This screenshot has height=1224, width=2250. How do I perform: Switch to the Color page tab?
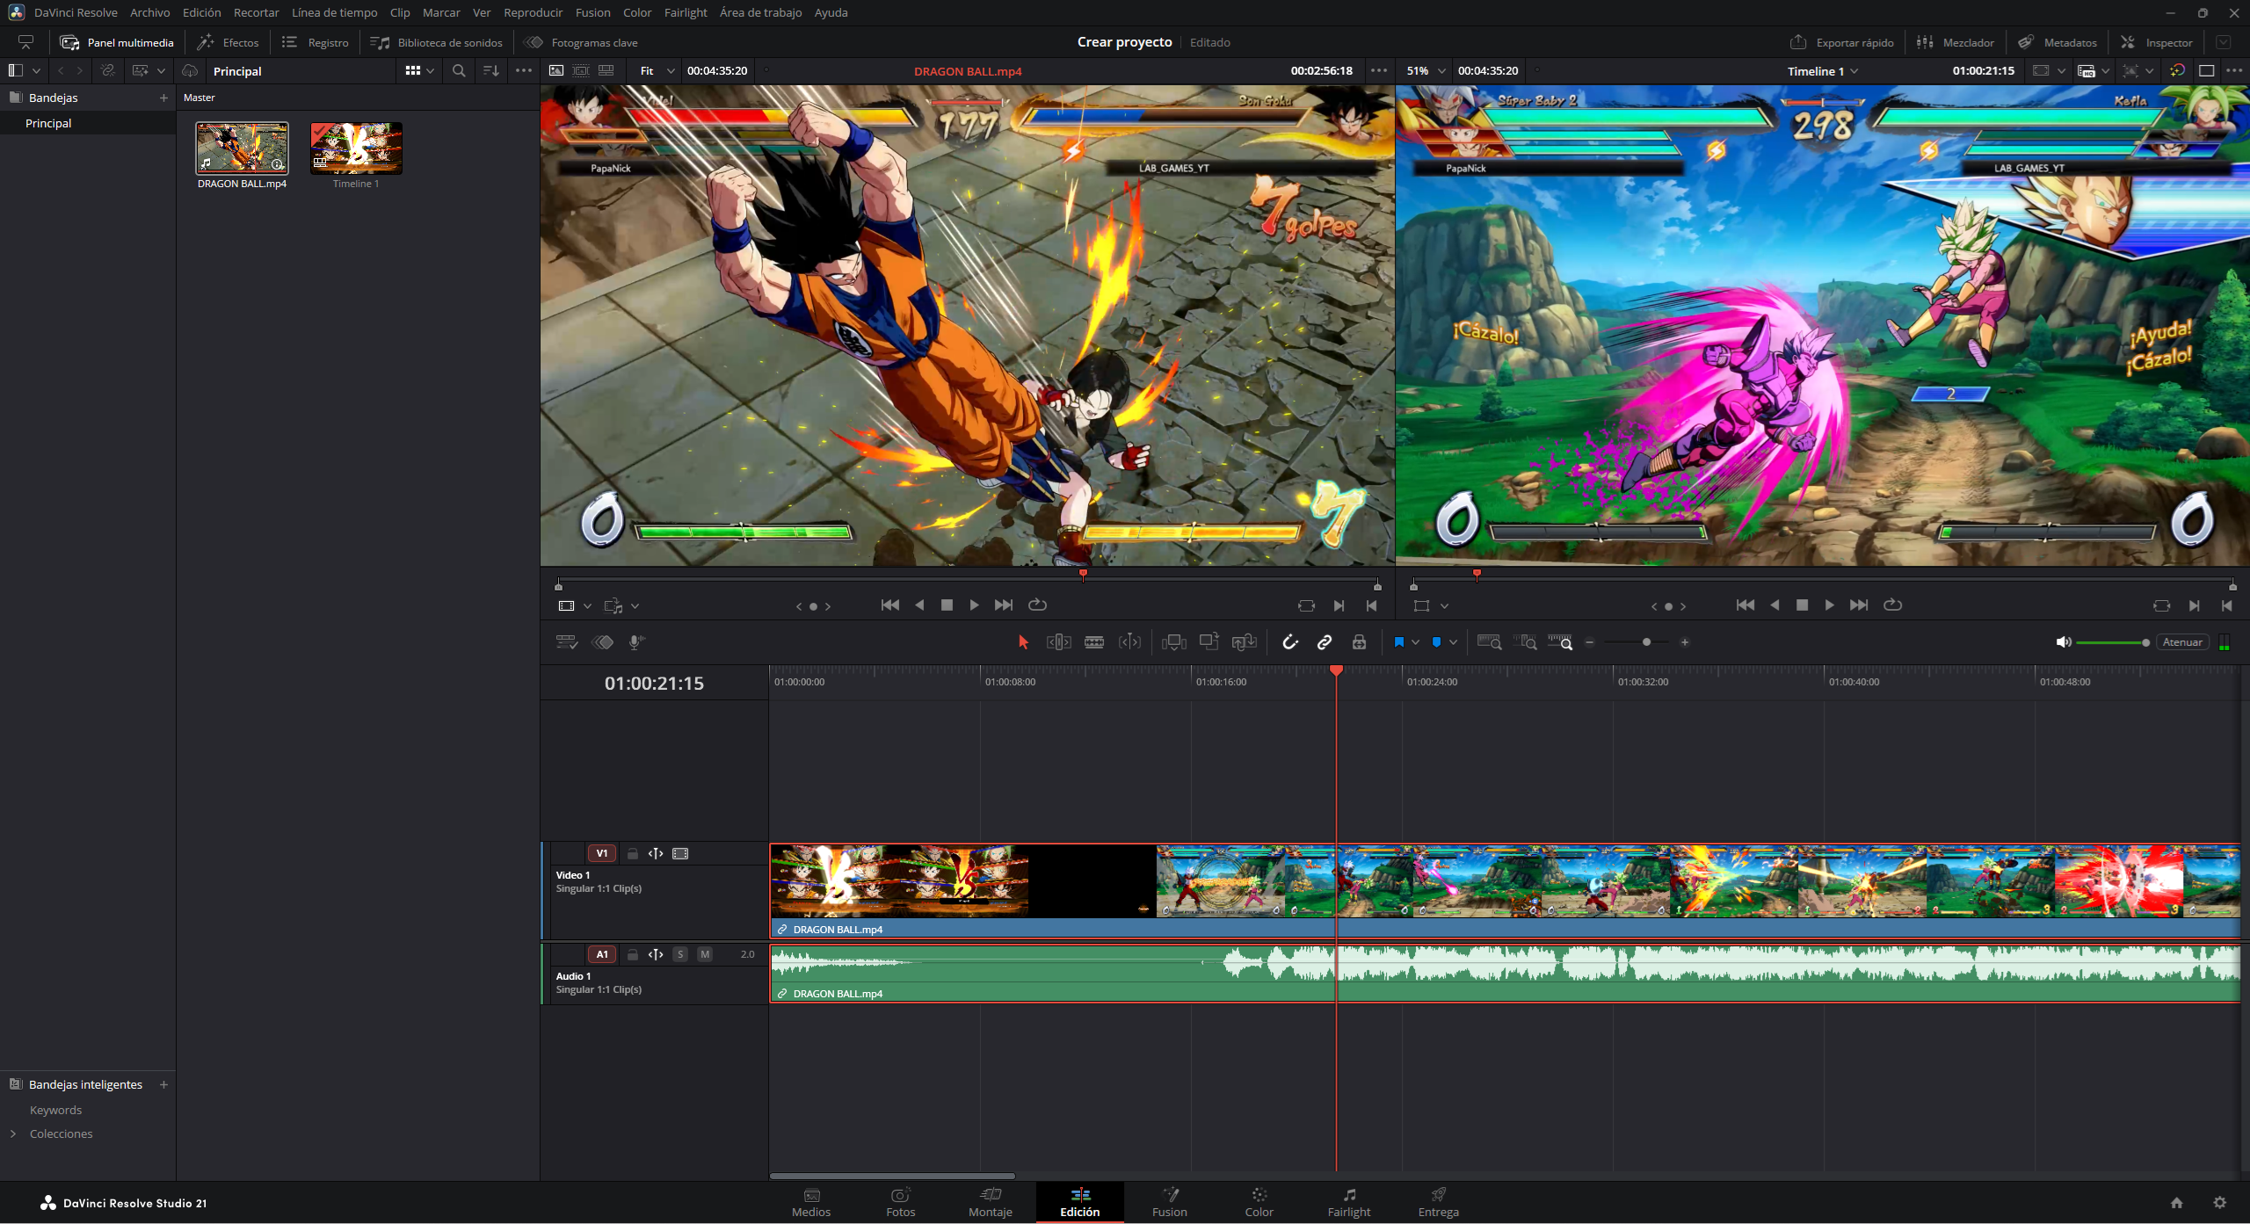(1259, 1202)
